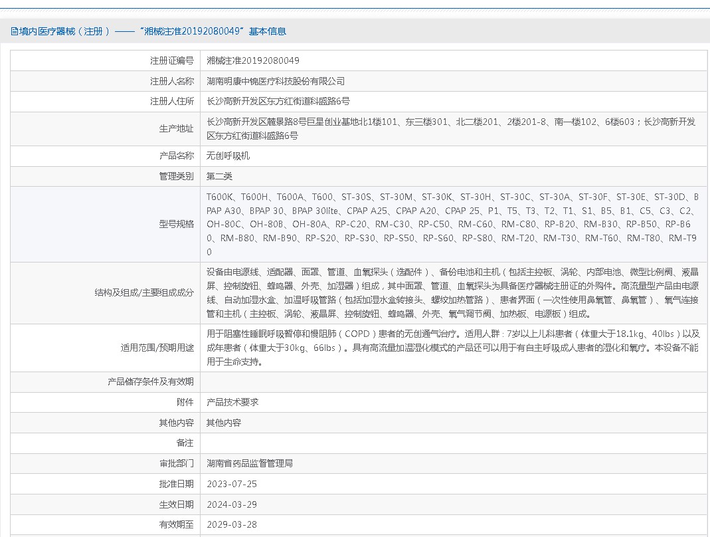This screenshot has width=710, height=537.
Task: Click the 结构及组成 composition description text
Action: (x=452, y=293)
